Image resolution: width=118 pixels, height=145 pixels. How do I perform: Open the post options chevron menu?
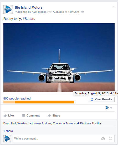click(114, 7)
